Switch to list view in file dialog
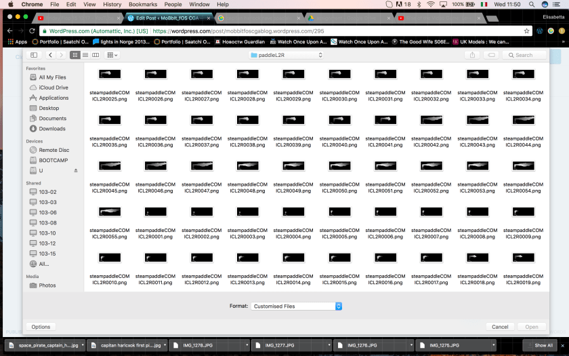 tap(85, 55)
